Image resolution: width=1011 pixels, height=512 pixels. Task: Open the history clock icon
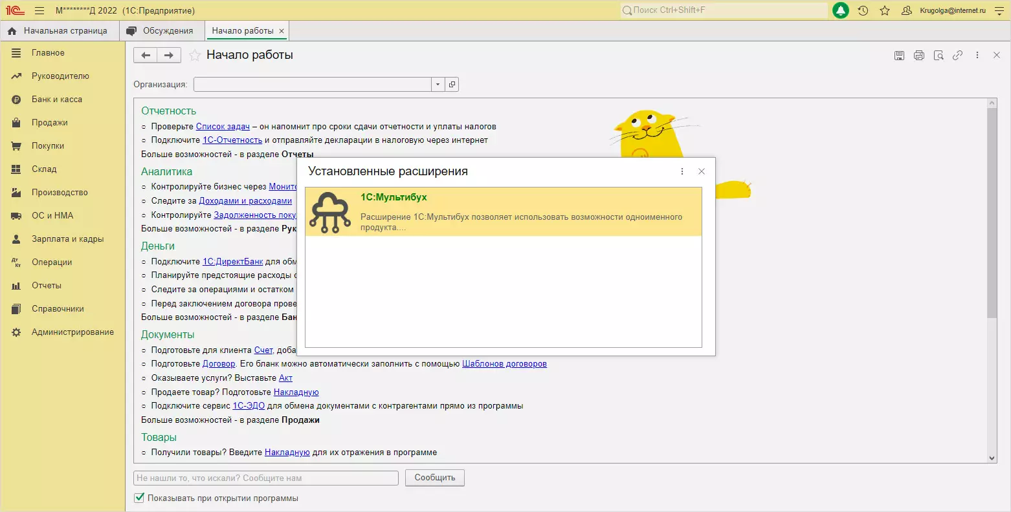[863, 10]
